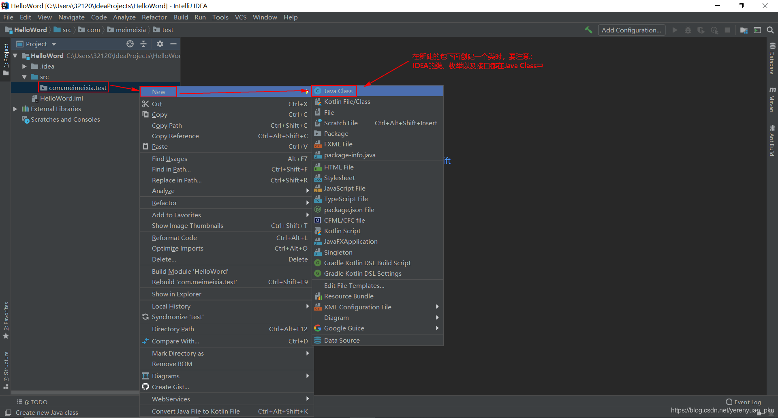Open Project Structure icon in toolbar
The width and height of the screenshot is (778, 418).
(x=744, y=30)
